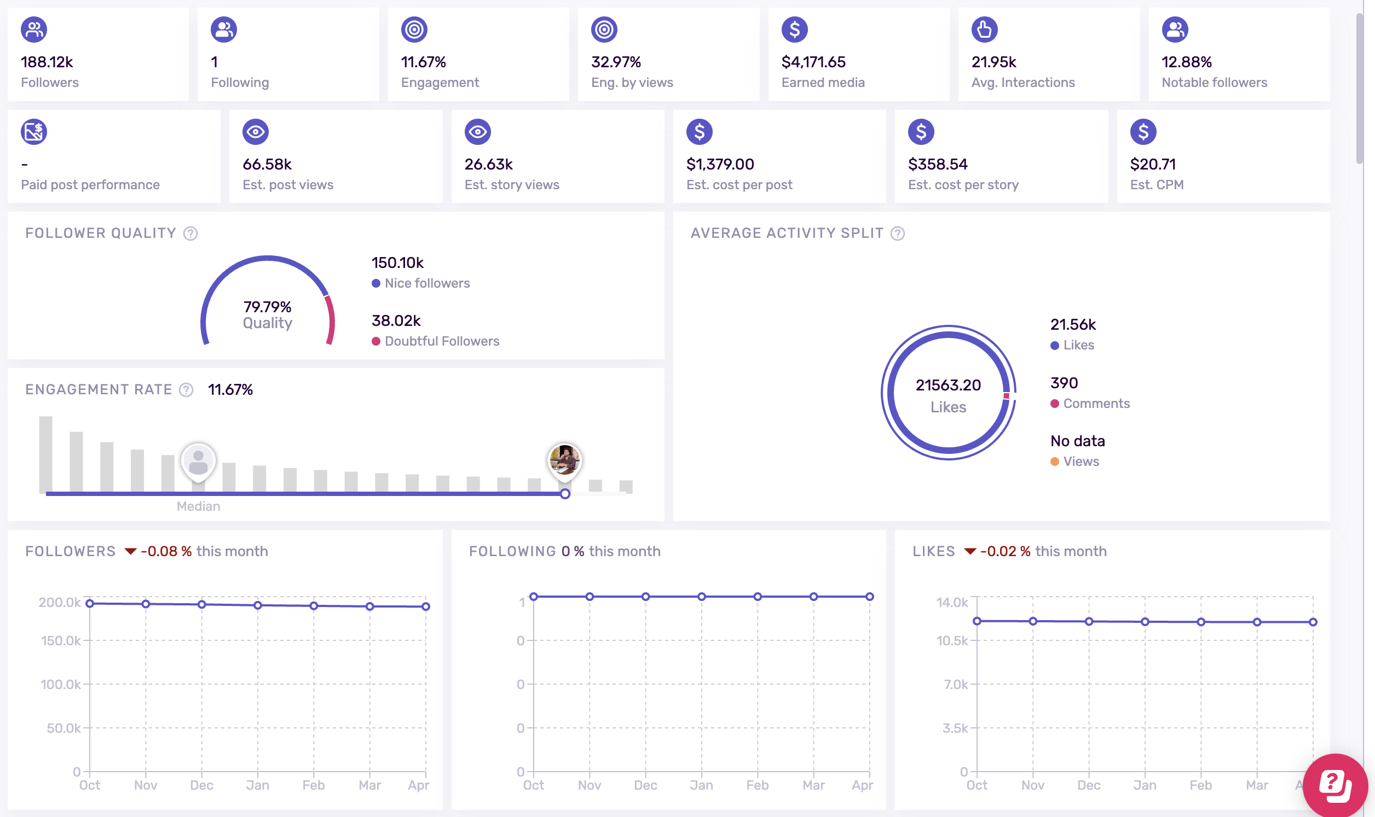
Task: Click the eye icon for Est. post views
Action: (257, 132)
